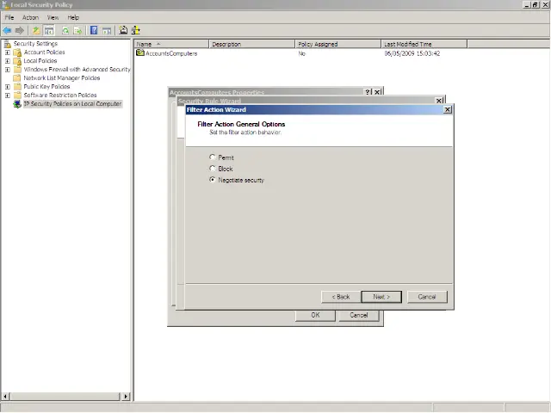Click the Export List toolbar icon
Screen dimensions: 551x413
77,30
